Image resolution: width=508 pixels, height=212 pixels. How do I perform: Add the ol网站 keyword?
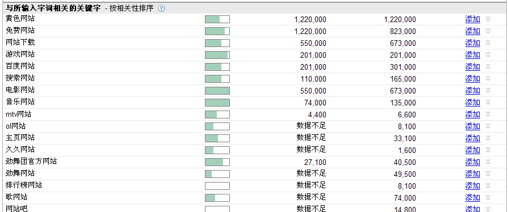[x=473, y=126]
